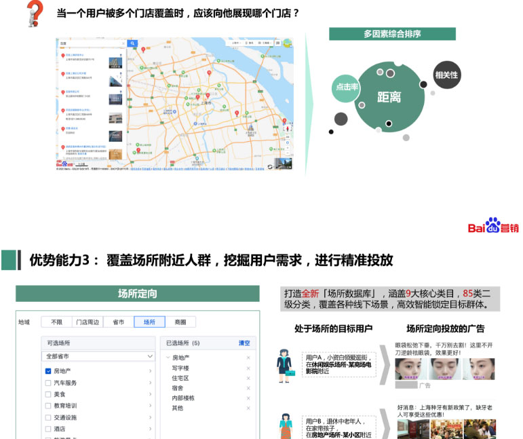523x439 pixels.
Task: Uncheck the 房地产 checkbox
Action: [x=48, y=371]
